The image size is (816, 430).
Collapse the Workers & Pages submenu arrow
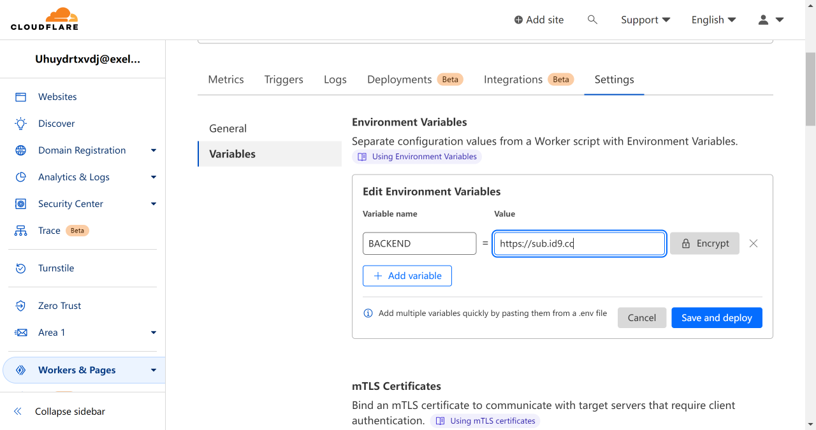tap(154, 370)
